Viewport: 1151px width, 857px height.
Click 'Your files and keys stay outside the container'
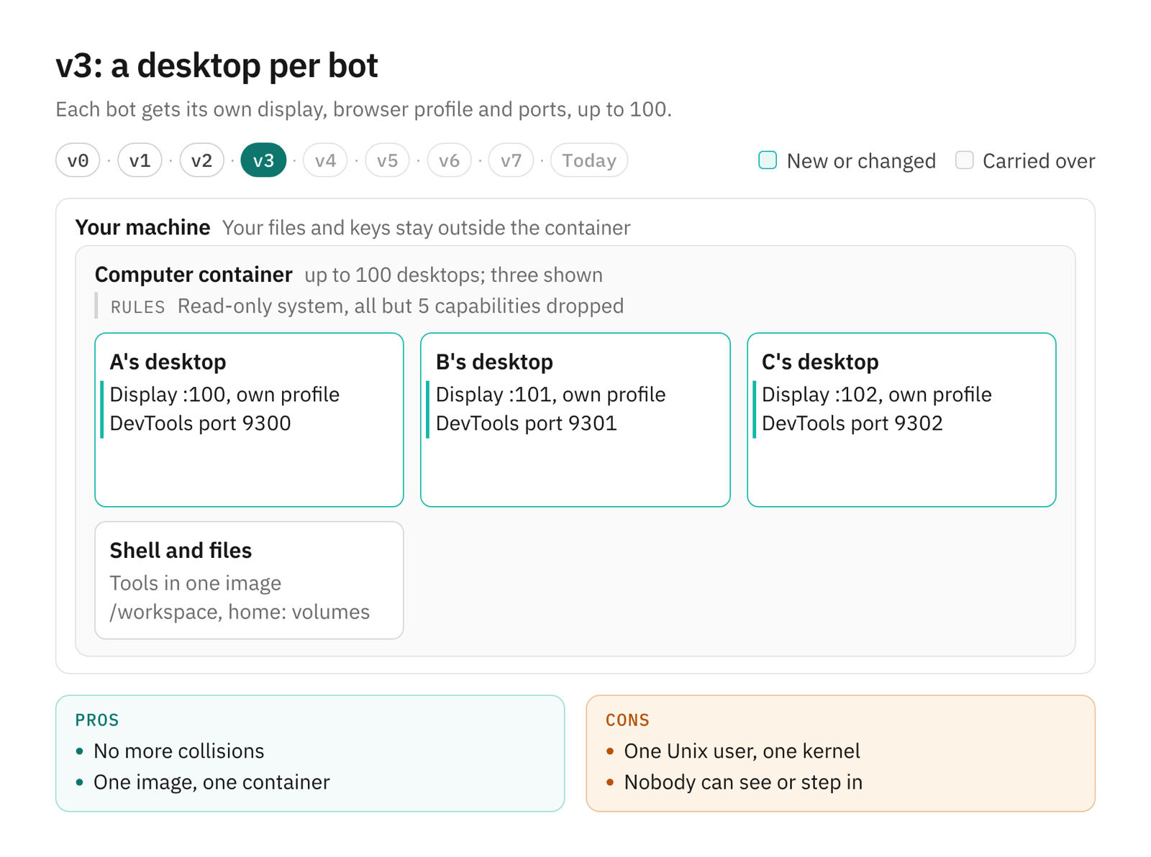click(x=426, y=228)
